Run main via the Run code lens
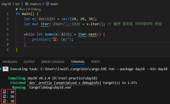Image resolution: width=170 pixels, height=104 pixels. click(22, 9)
